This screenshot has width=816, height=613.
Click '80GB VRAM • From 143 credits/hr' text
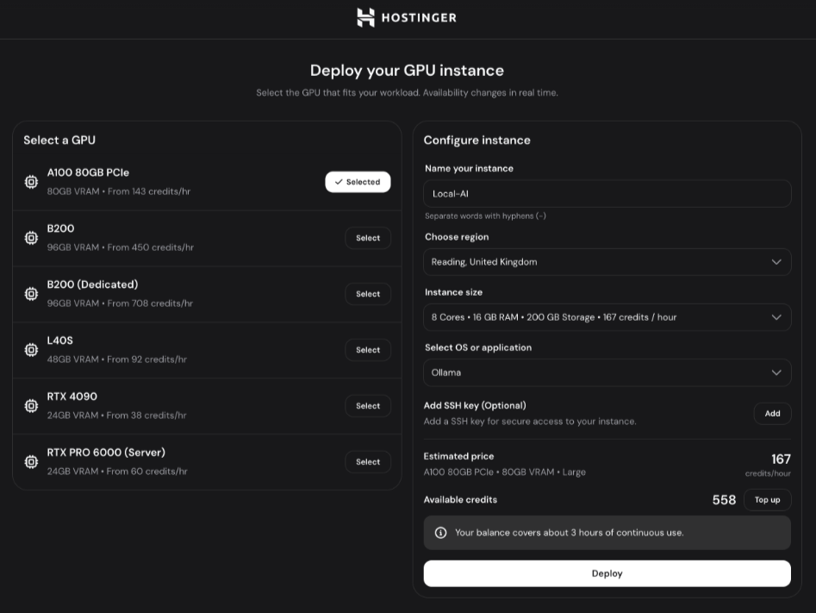[119, 191]
